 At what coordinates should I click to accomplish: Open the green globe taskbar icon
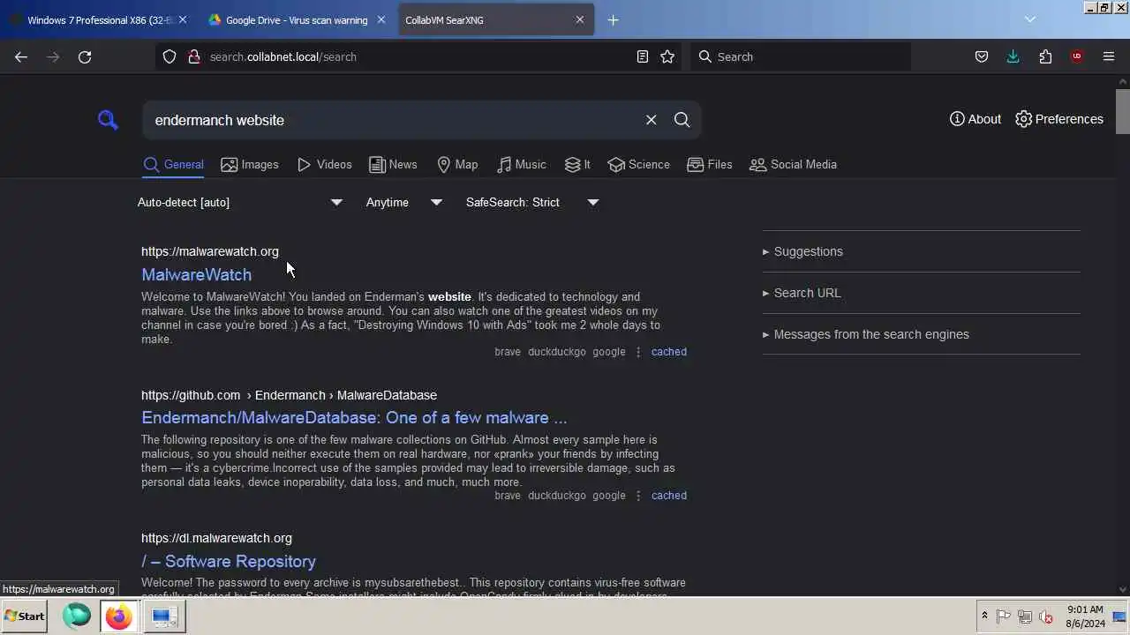77,616
